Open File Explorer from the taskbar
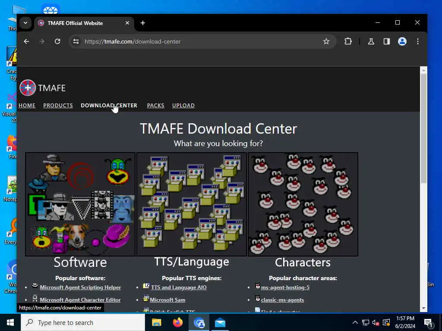442x331 pixels. tap(156, 322)
